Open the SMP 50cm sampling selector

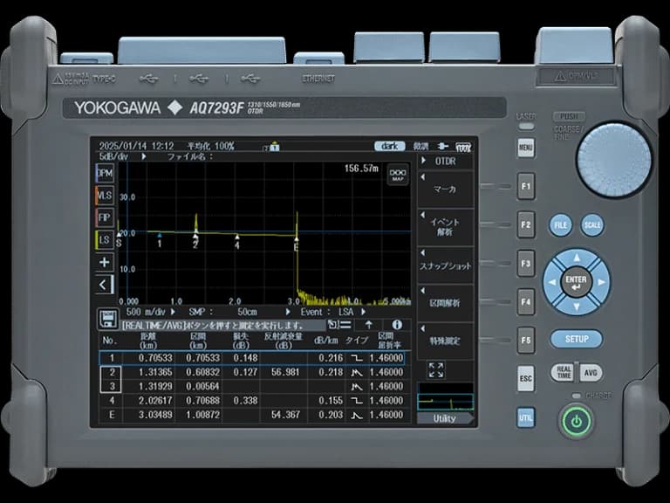pos(240,312)
